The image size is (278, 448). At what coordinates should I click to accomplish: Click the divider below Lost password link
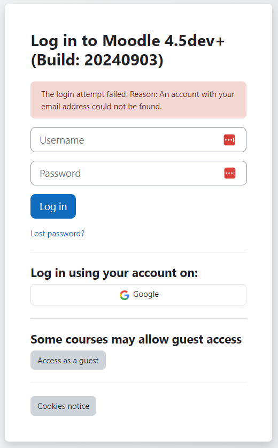tap(138, 252)
